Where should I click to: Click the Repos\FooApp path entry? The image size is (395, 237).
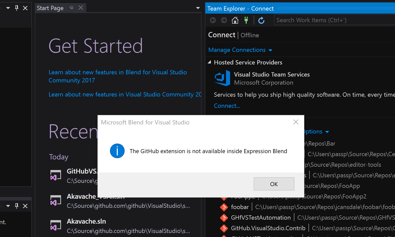332,186
